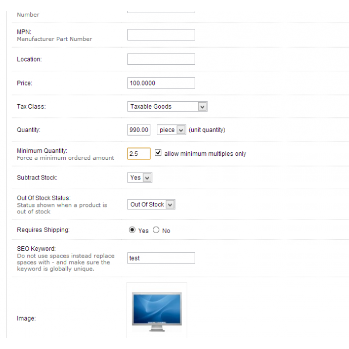Click the SEO Keyword field containing test
Screen dimensions: 349x349
161,258
